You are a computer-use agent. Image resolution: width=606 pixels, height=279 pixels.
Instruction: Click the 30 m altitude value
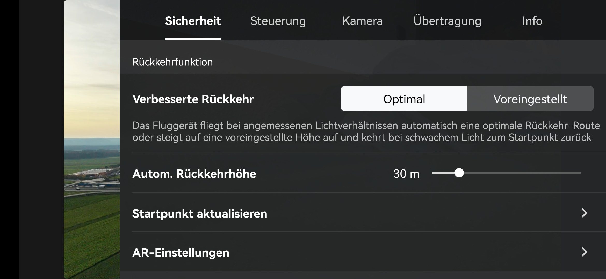[406, 174]
